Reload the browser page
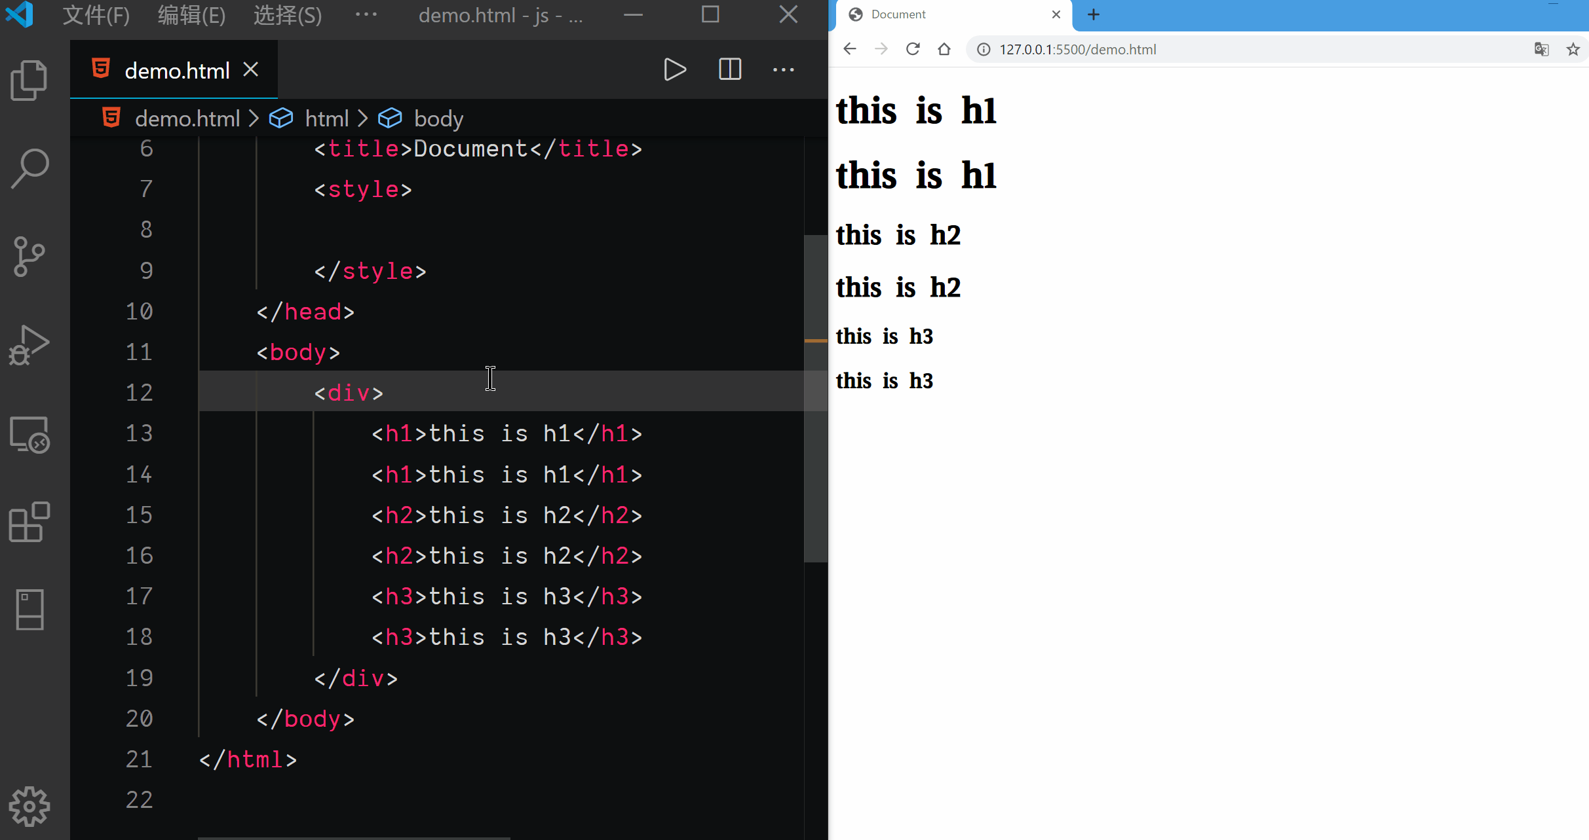This screenshot has height=840, width=1589. tap(912, 49)
